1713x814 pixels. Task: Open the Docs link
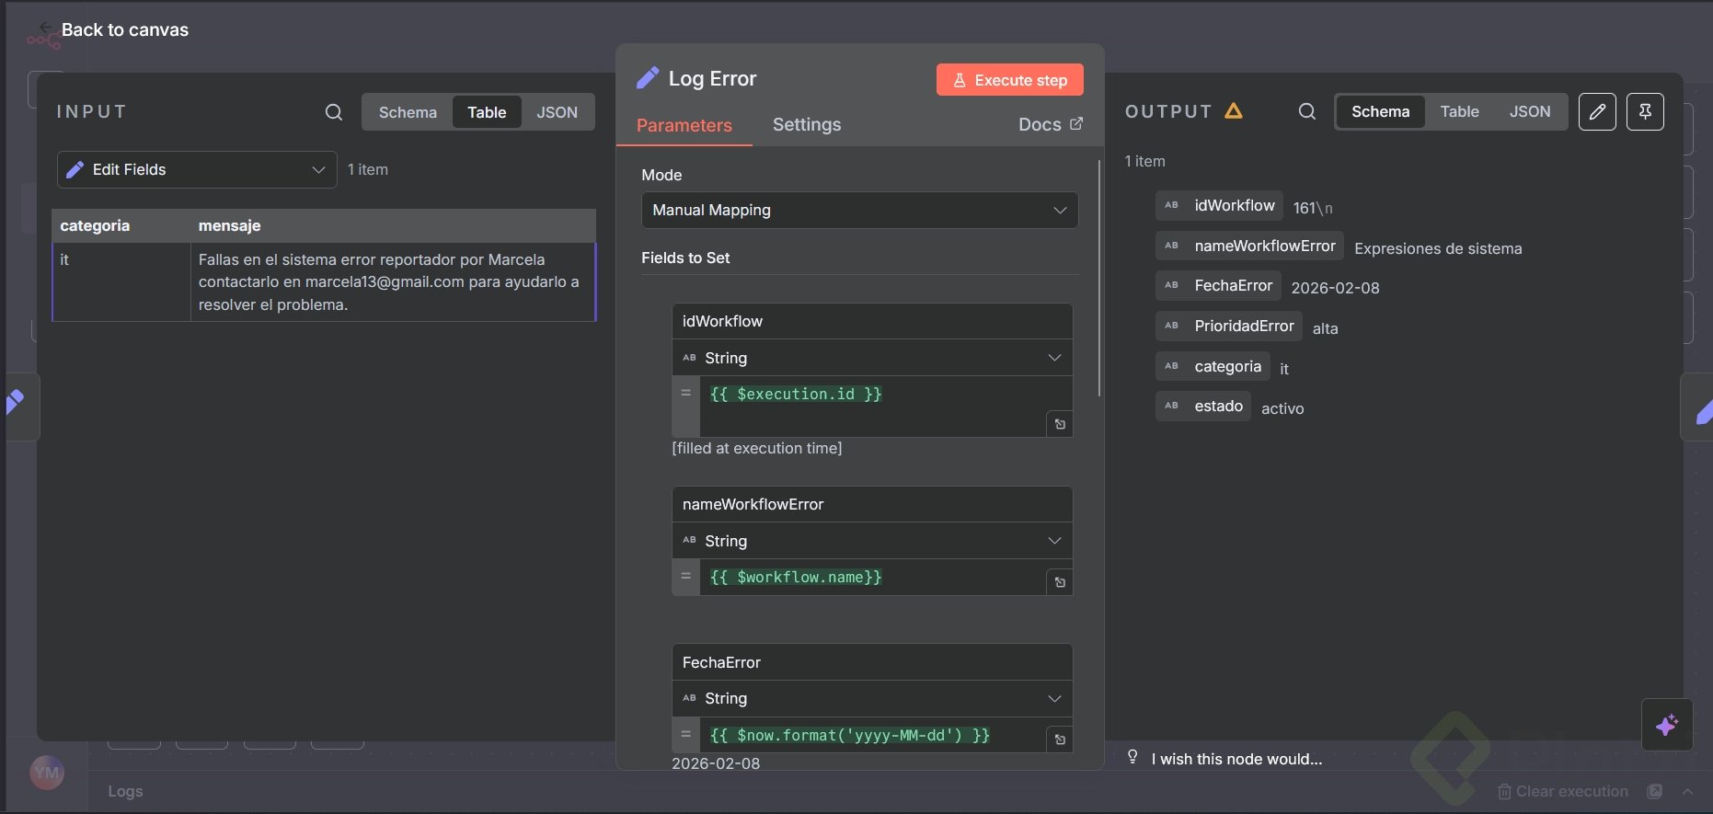1050,125
